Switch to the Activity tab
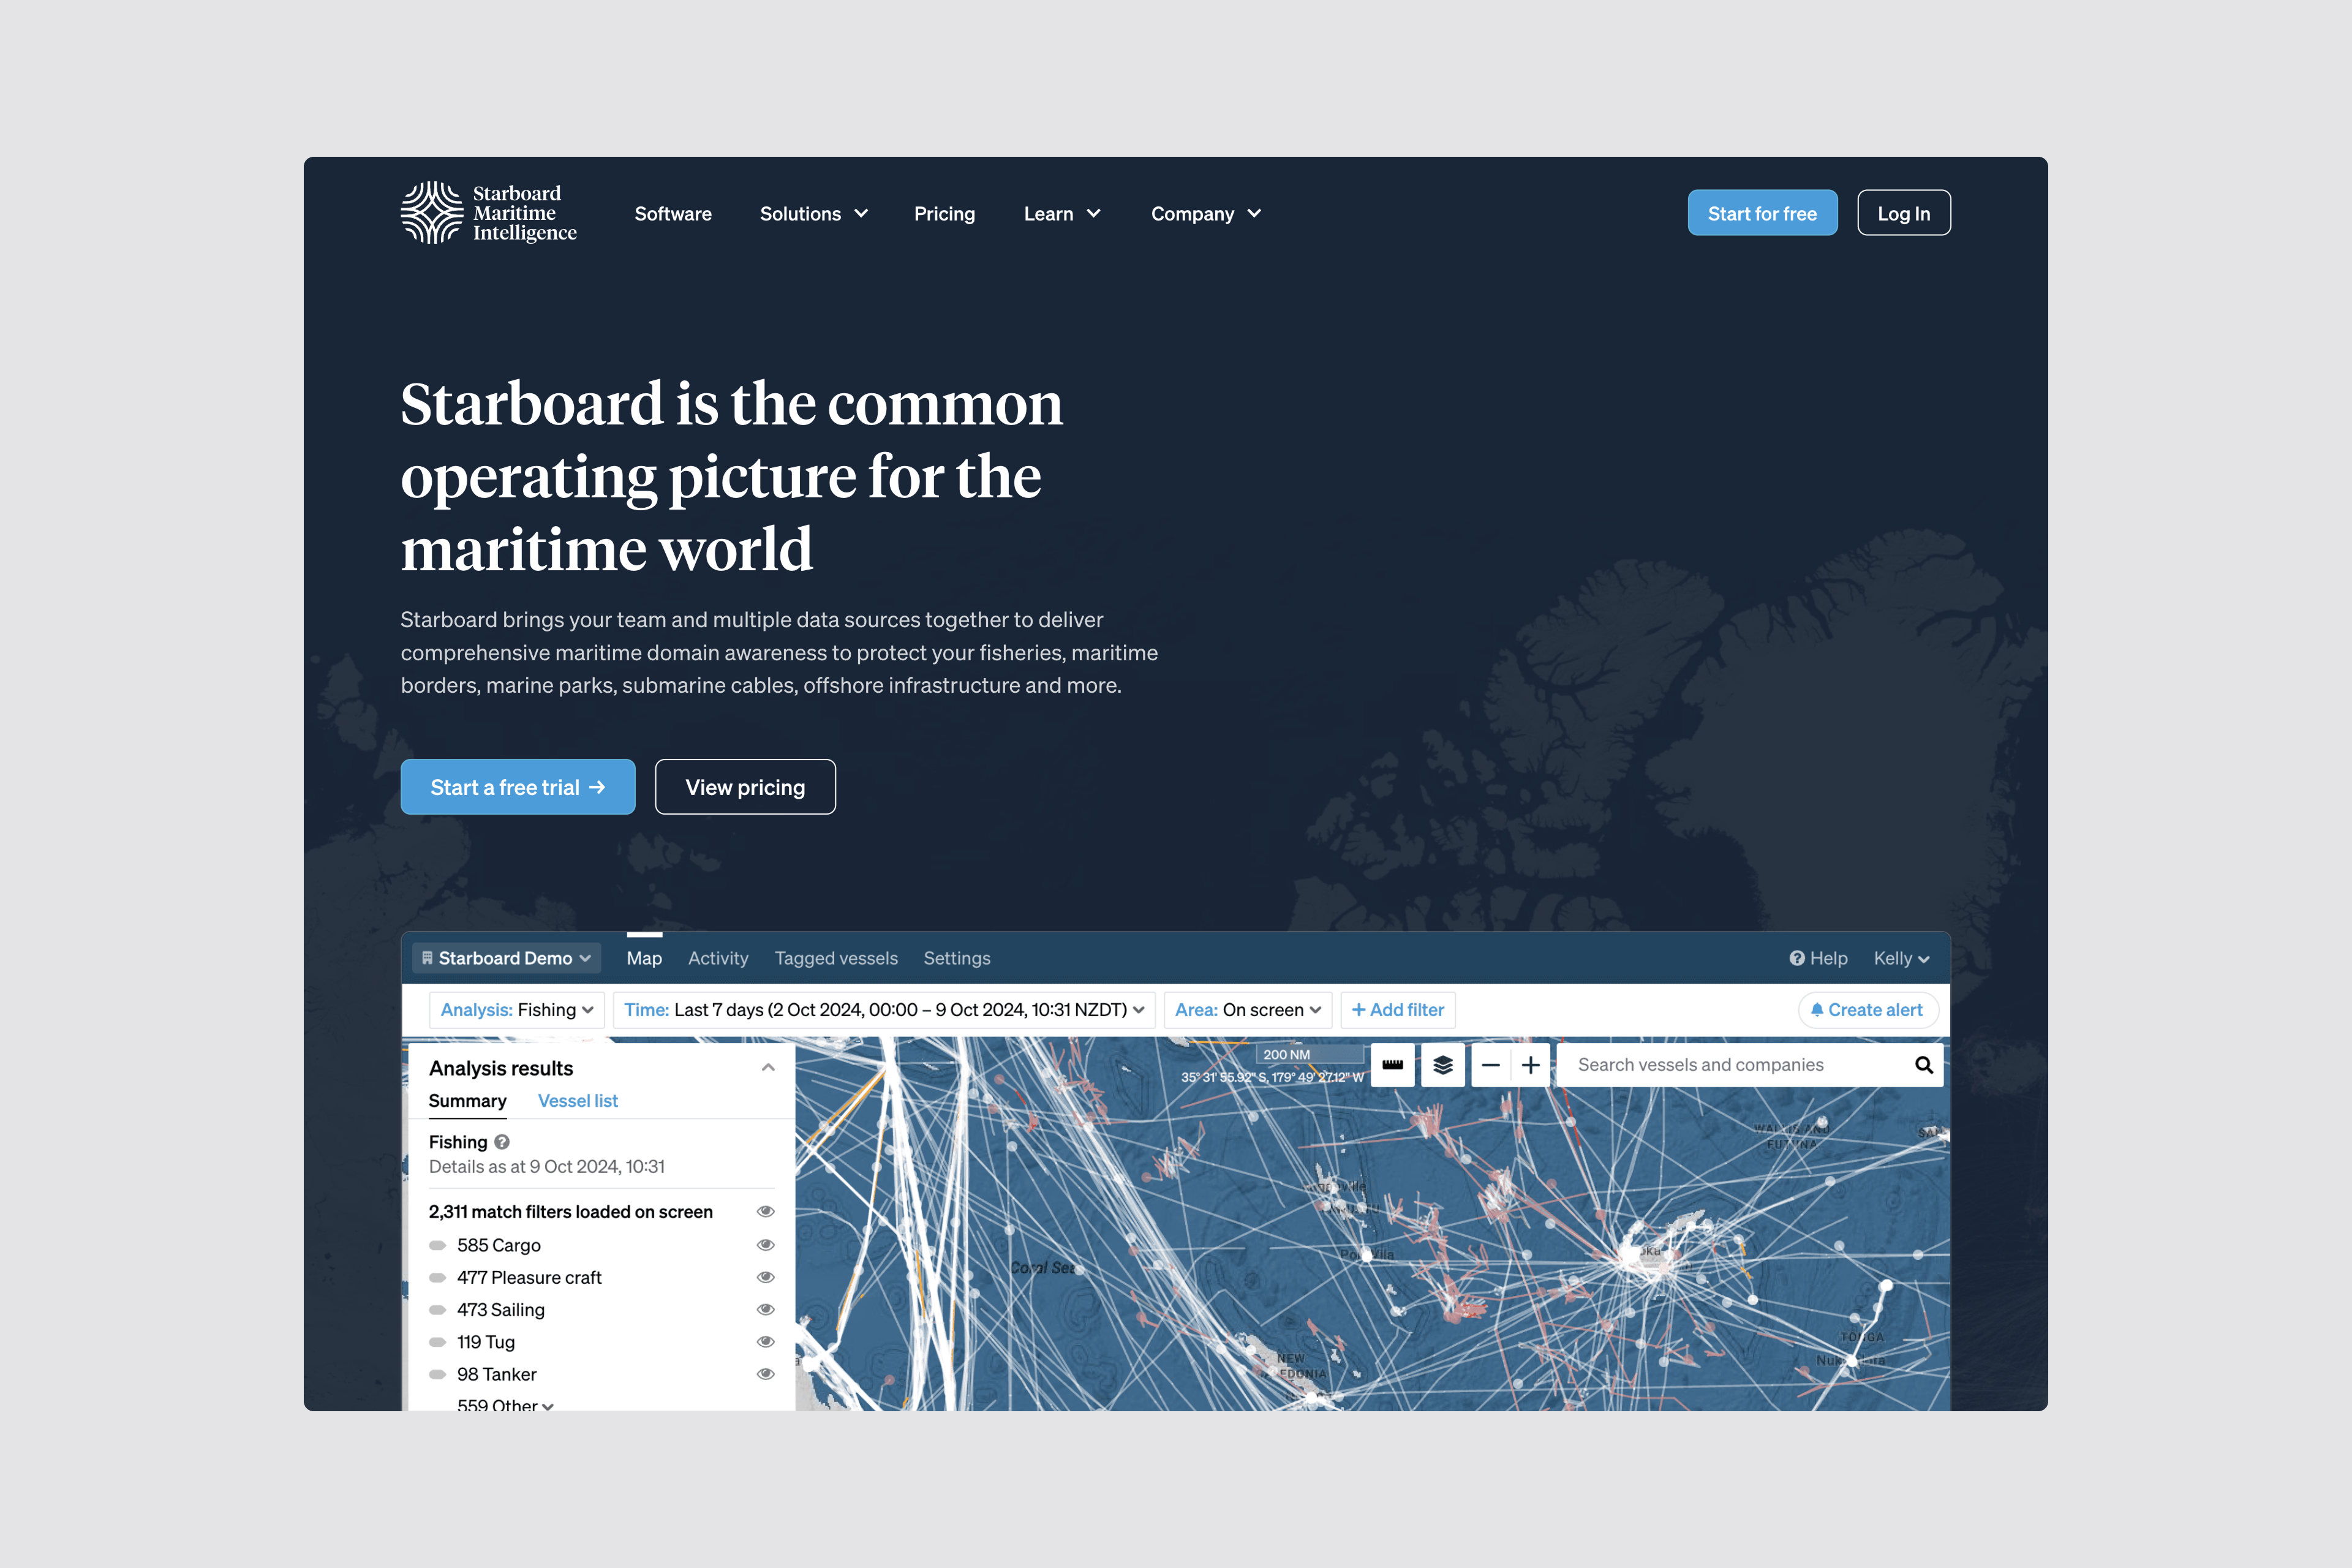This screenshot has height=1568, width=2352. click(x=718, y=957)
